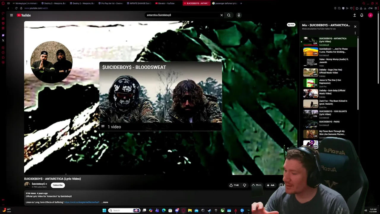The image size is (380, 214).
Task: Start voice search with microphone icon
Action: pyautogui.click(x=239, y=15)
